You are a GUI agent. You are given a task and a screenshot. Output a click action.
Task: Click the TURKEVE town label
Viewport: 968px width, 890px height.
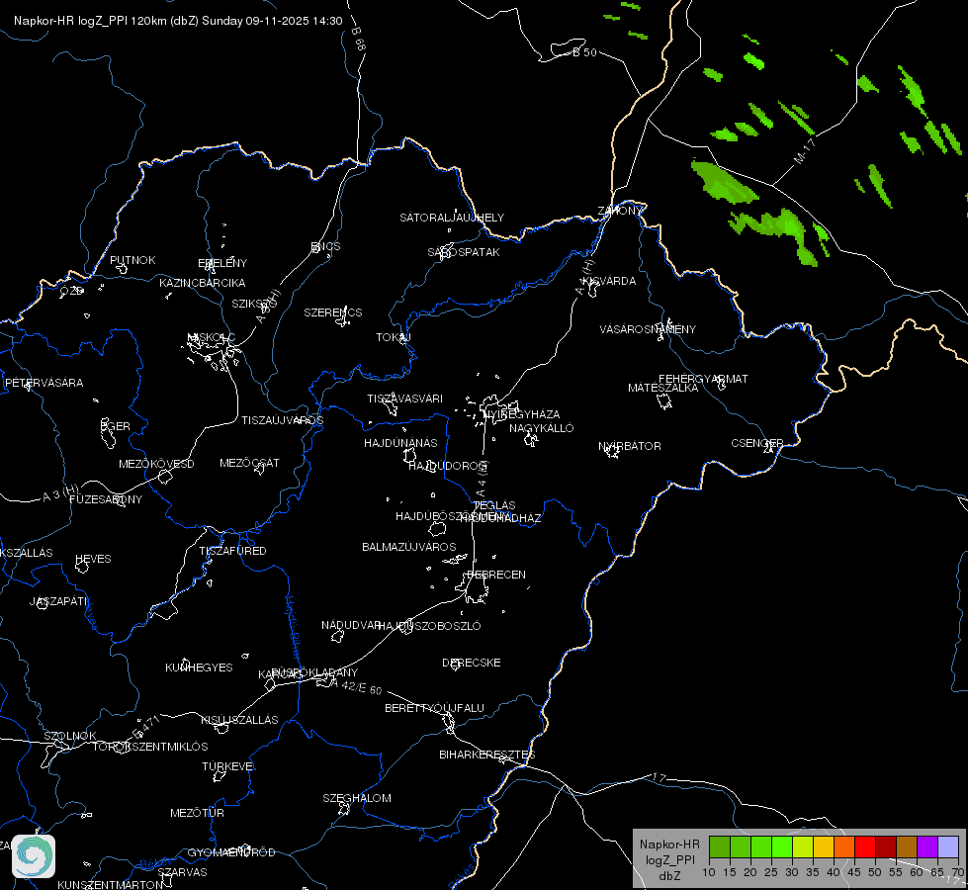[228, 765]
